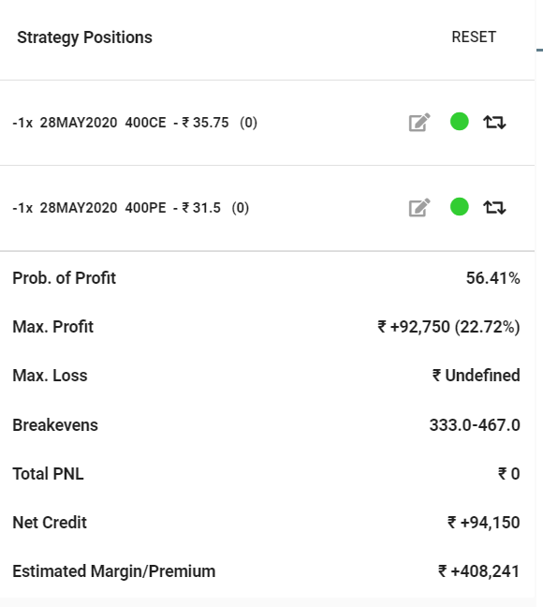Click the Strategy Positions heading
Screen dimensions: 543x607
point(85,37)
